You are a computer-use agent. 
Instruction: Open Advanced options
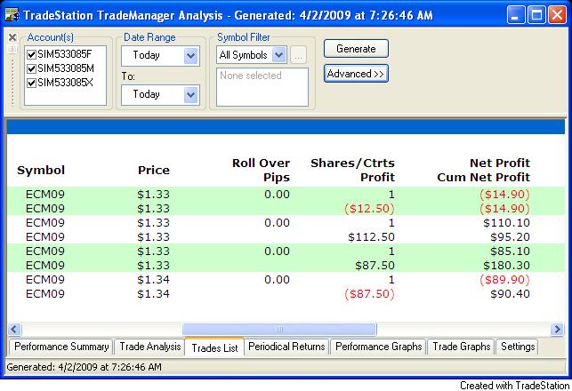pos(356,74)
